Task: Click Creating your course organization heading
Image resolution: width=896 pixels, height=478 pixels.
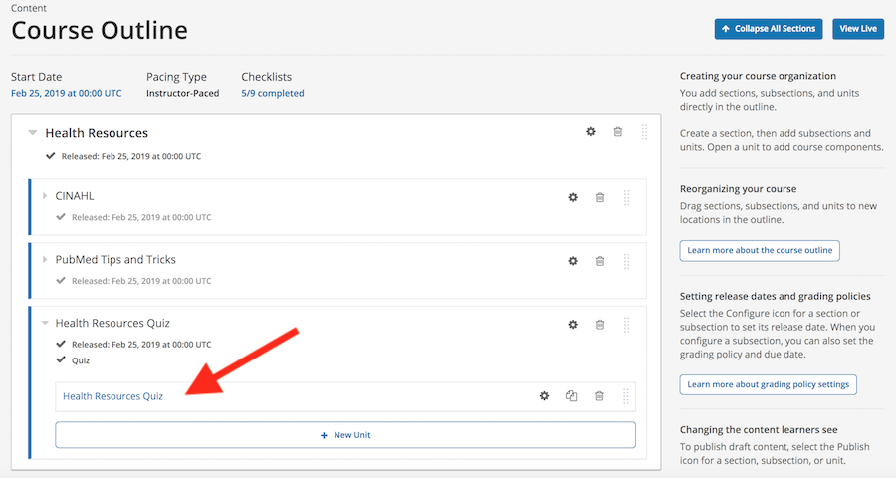Action: pos(758,76)
